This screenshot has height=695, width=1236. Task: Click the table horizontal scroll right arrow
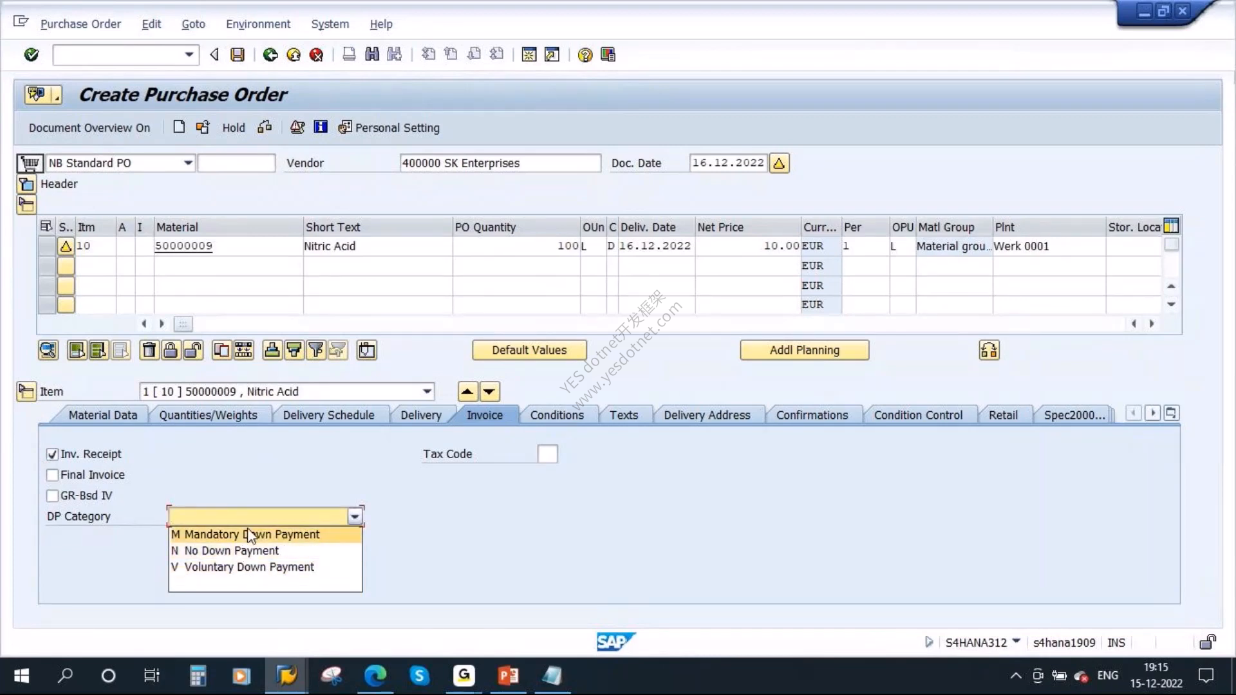pyautogui.click(x=1152, y=324)
